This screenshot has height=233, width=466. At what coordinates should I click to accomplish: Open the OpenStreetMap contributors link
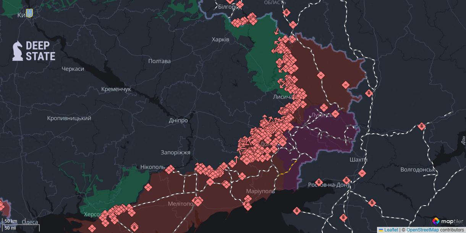(x=422, y=230)
